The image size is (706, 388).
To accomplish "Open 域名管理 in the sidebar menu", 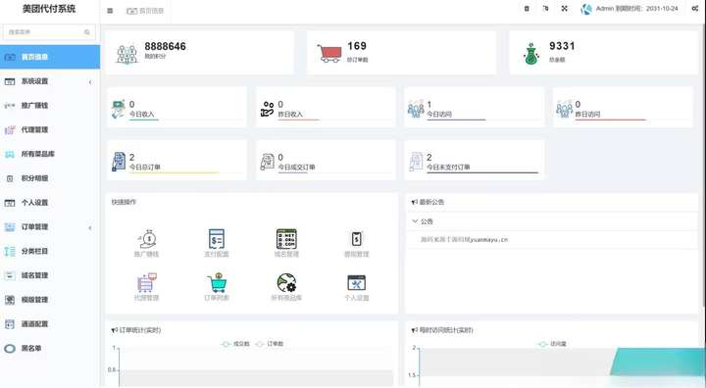I will click(50, 275).
